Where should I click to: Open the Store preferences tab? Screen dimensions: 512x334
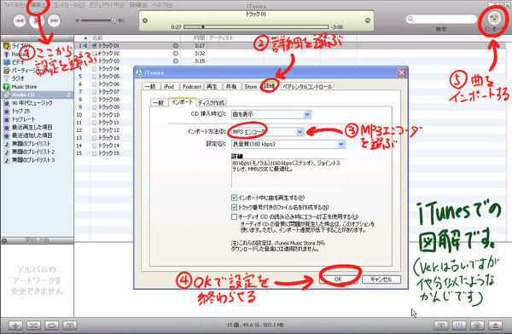(250, 86)
